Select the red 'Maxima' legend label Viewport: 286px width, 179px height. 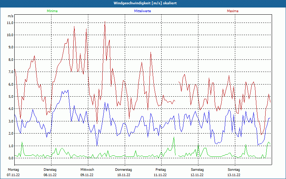[x=233, y=11]
